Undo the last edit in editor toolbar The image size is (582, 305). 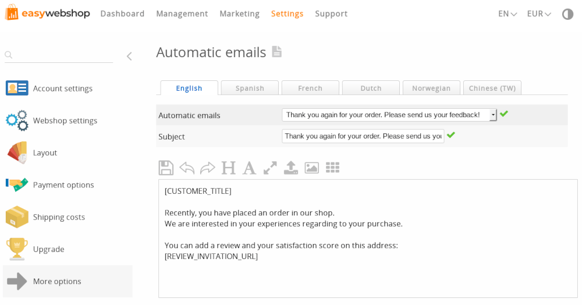pos(187,168)
